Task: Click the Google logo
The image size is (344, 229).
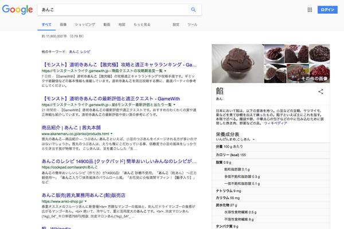Action: 17,10
